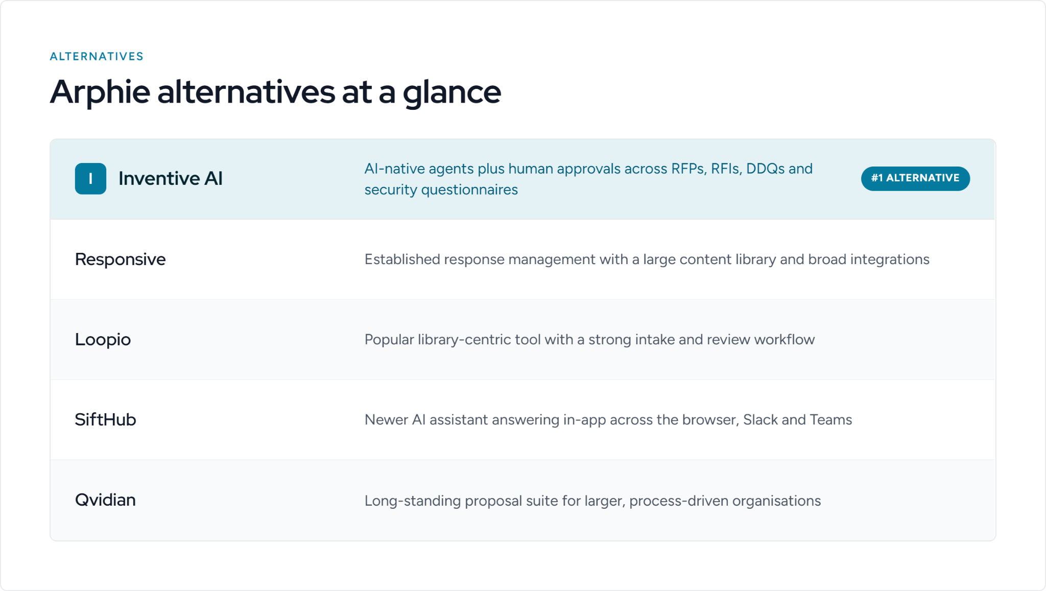Click Qvidian's long-standing proposal suite description

(592, 501)
